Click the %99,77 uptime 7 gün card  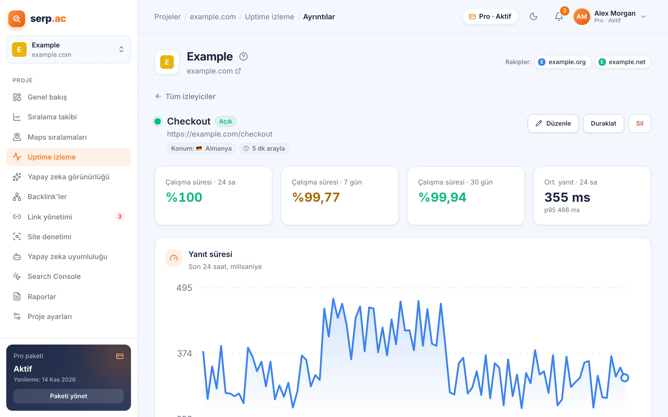click(x=339, y=195)
